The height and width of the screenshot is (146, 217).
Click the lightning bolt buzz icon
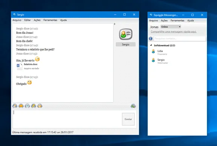(x=34, y=106)
